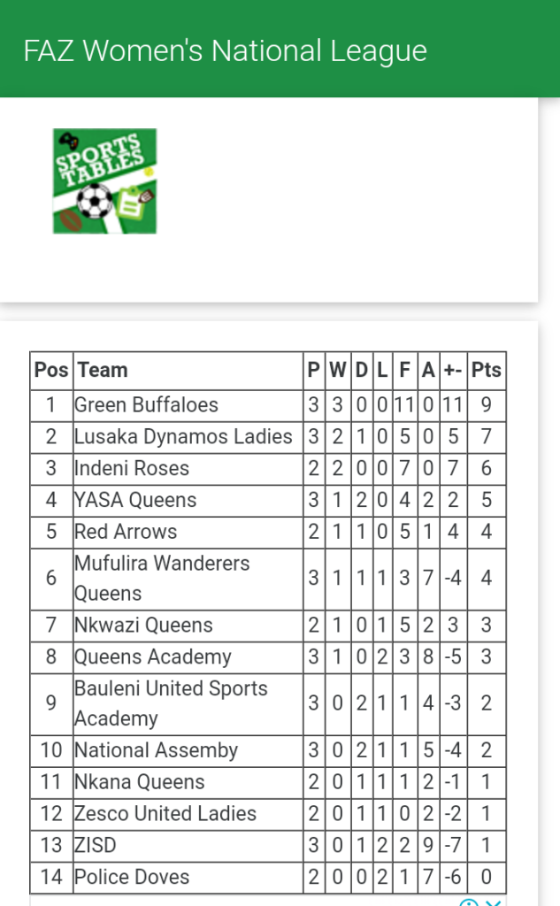This screenshot has height=906, width=560.
Task: Choose Red Arrows from the standings
Action: pyautogui.click(x=126, y=533)
